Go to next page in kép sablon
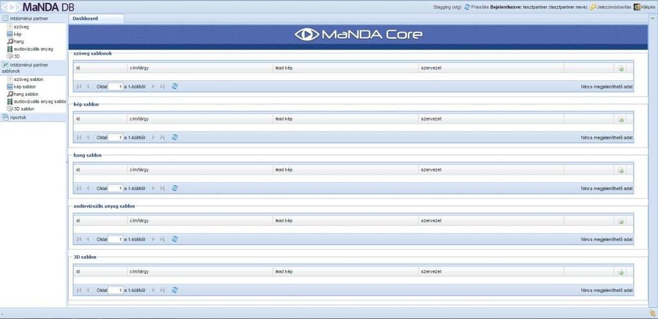The image size is (658, 319). pos(153,137)
